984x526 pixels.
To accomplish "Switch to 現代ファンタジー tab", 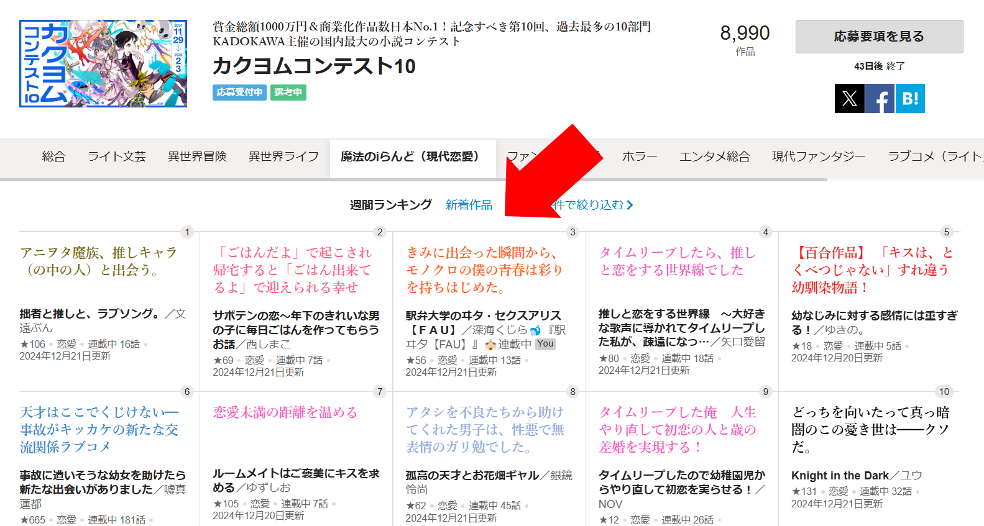I will tap(818, 156).
